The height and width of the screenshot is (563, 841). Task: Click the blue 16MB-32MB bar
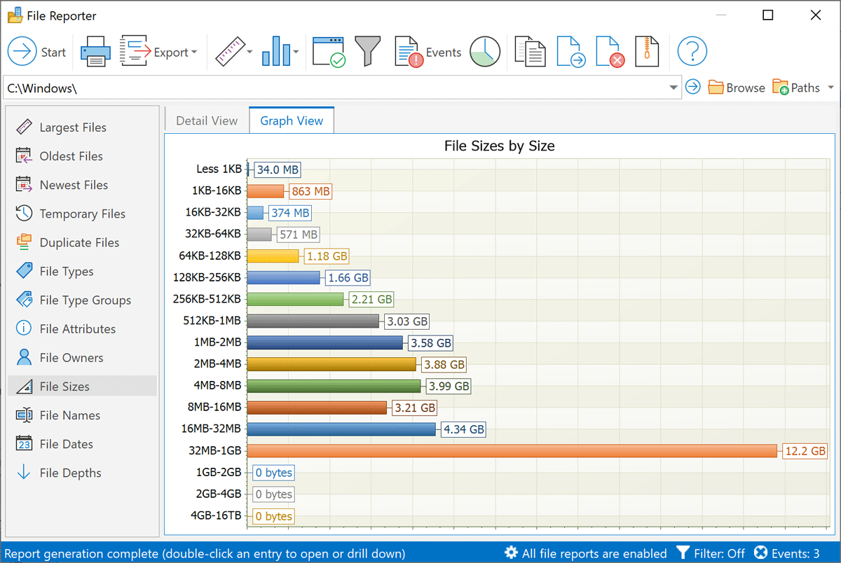click(x=341, y=429)
